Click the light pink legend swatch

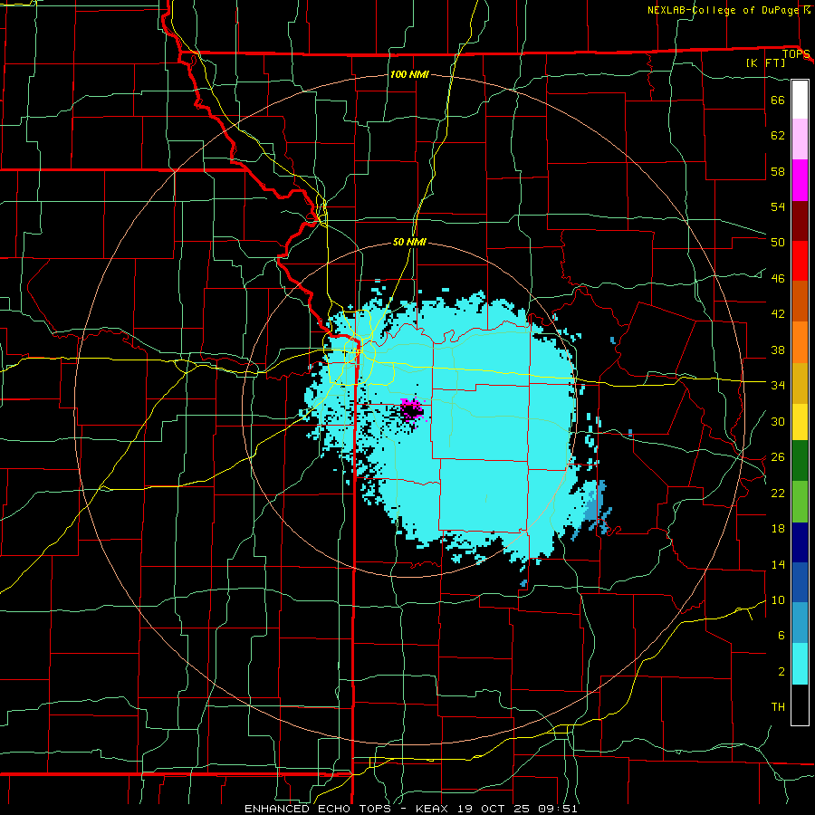[x=800, y=139]
